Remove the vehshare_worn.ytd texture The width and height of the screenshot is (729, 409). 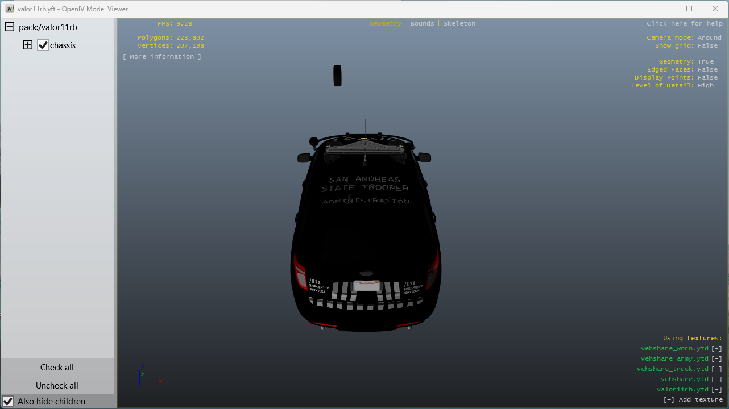(x=716, y=349)
